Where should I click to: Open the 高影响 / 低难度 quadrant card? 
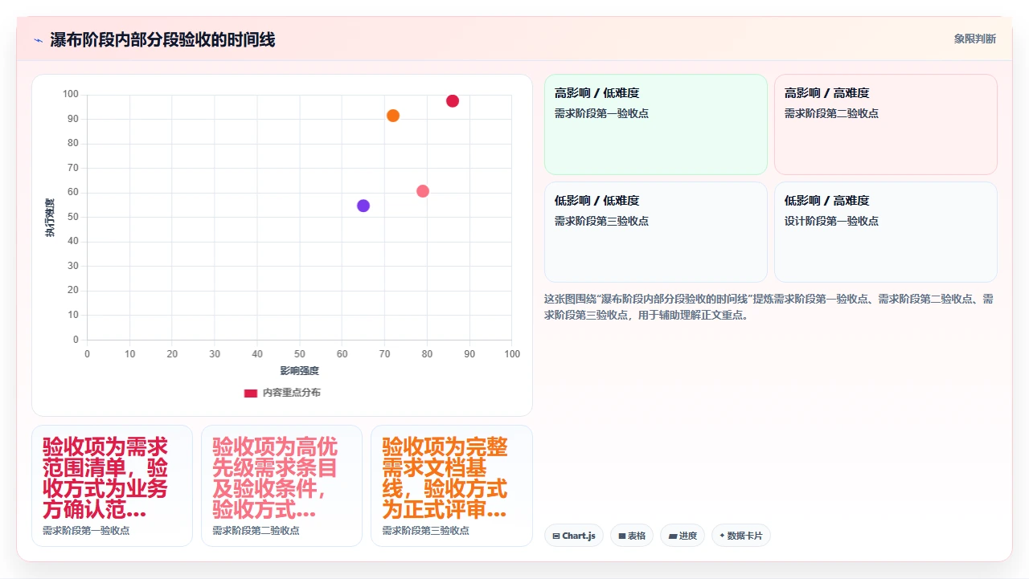click(656, 124)
